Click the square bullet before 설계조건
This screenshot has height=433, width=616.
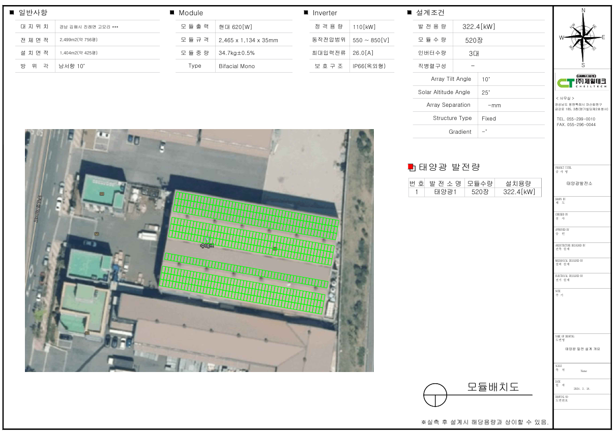pos(409,13)
